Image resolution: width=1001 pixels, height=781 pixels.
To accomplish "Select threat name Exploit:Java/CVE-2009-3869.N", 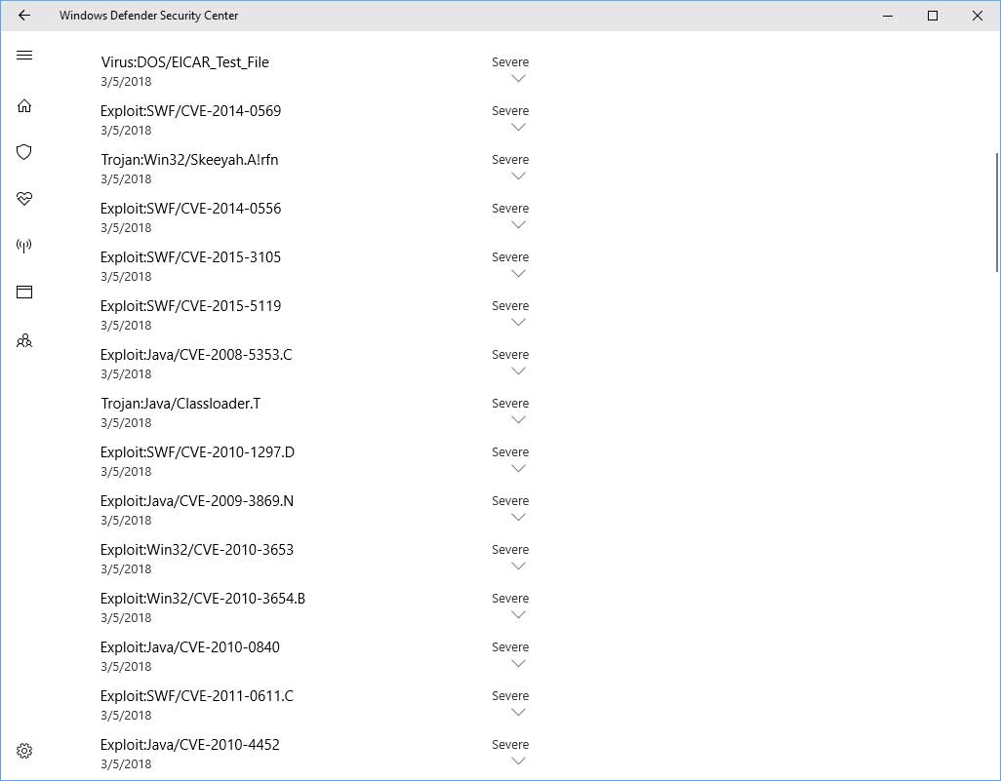I will click(197, 501).
